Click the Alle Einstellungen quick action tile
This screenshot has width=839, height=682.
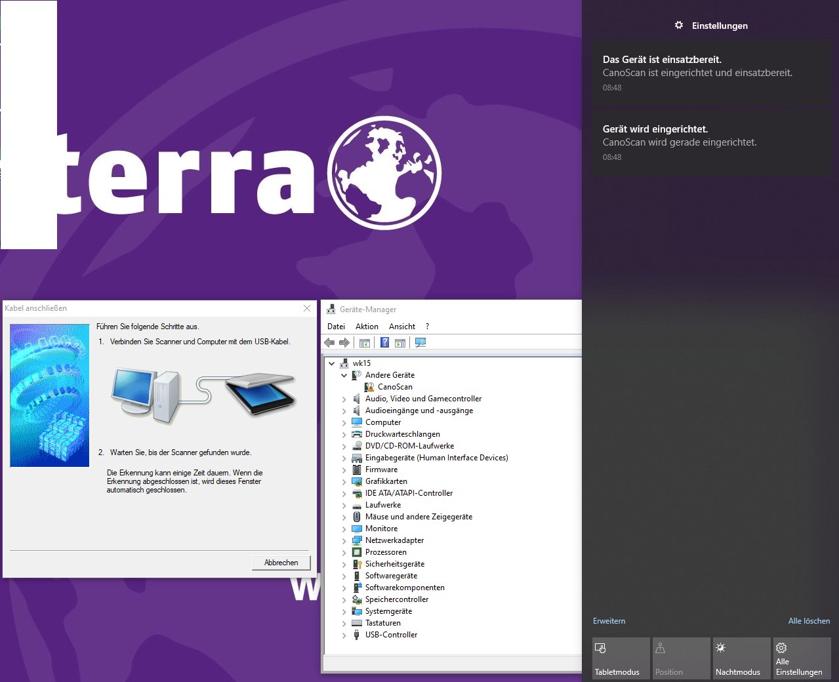802,658
